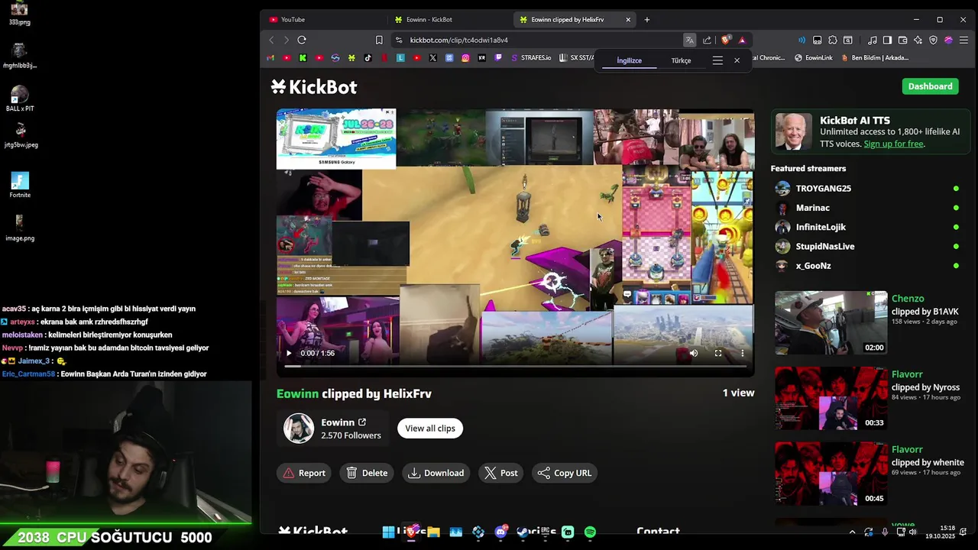Click the Report button
The height and width of the screenshot is (550, 978).
pos(305,473)
